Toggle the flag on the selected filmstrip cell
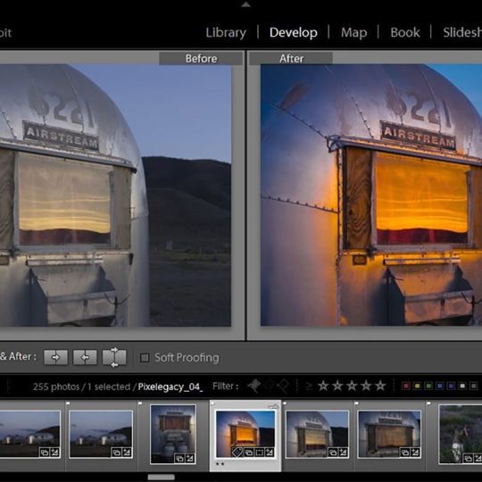 point(212,403)
